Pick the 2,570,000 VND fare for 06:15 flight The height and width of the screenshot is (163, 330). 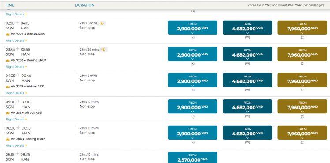click(x=192, y=158)
